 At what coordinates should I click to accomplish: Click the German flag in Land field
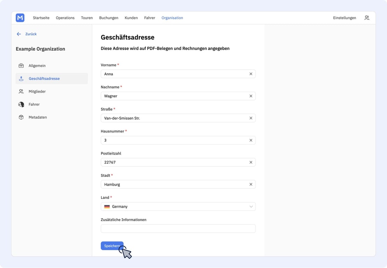pos(107,207)
